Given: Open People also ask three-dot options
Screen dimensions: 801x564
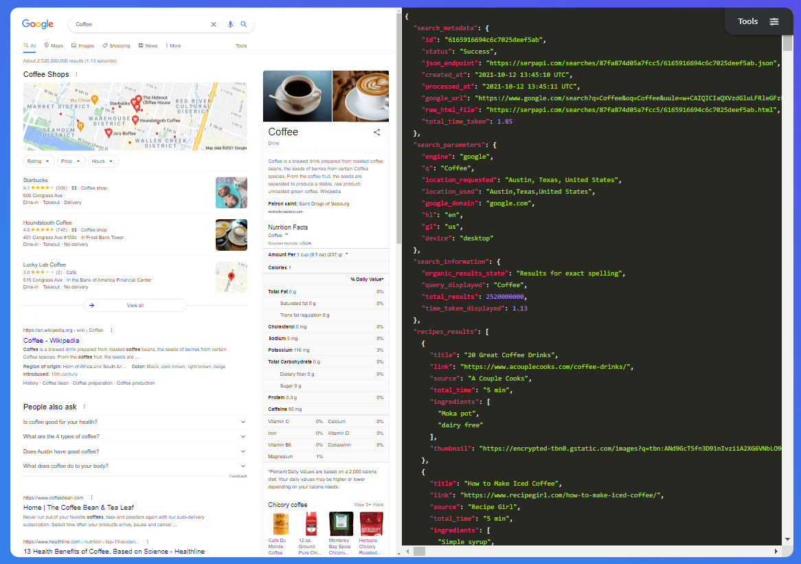Looking at the screenshot, I should (84, 407).
